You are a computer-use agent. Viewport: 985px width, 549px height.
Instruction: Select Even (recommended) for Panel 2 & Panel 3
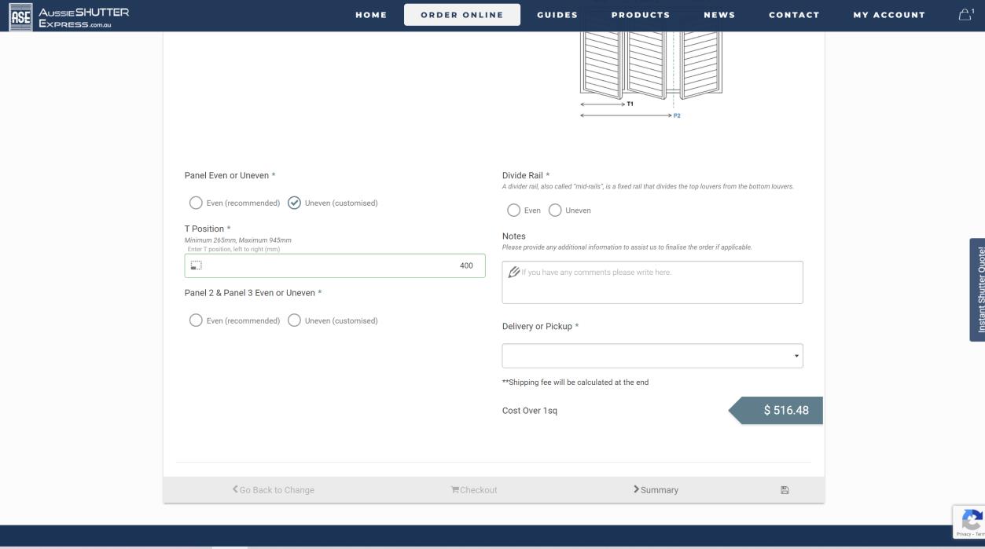click(x=196, y=320)
